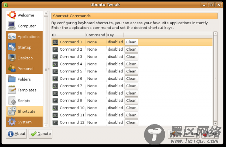
Task: Click the Key column header
Action: (115, 35)
